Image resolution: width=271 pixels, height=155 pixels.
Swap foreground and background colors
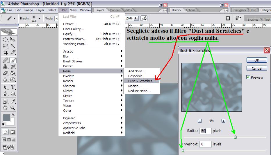click(13, 115)
